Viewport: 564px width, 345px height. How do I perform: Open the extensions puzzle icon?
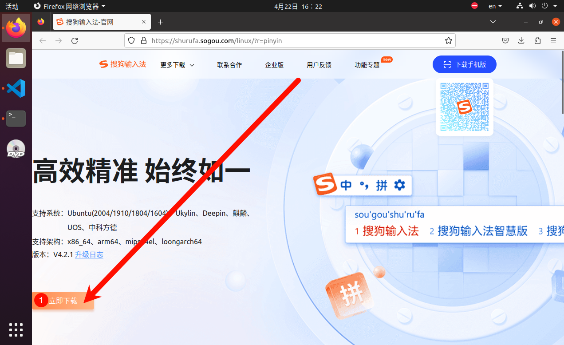537,41
